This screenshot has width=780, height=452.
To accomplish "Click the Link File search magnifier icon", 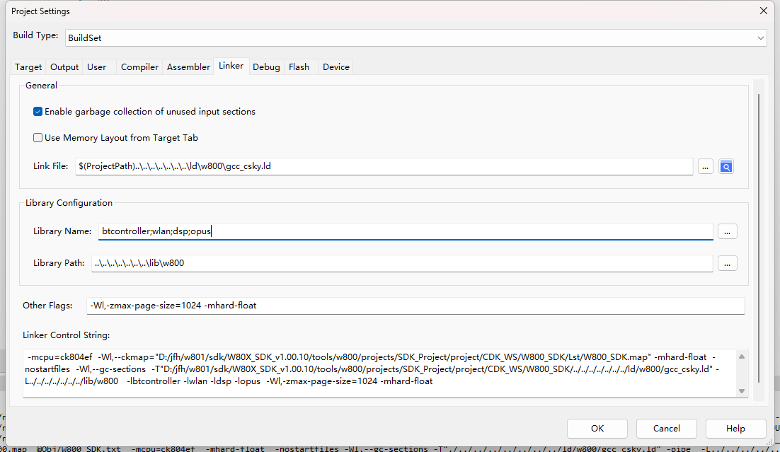I will coord(725,167).
